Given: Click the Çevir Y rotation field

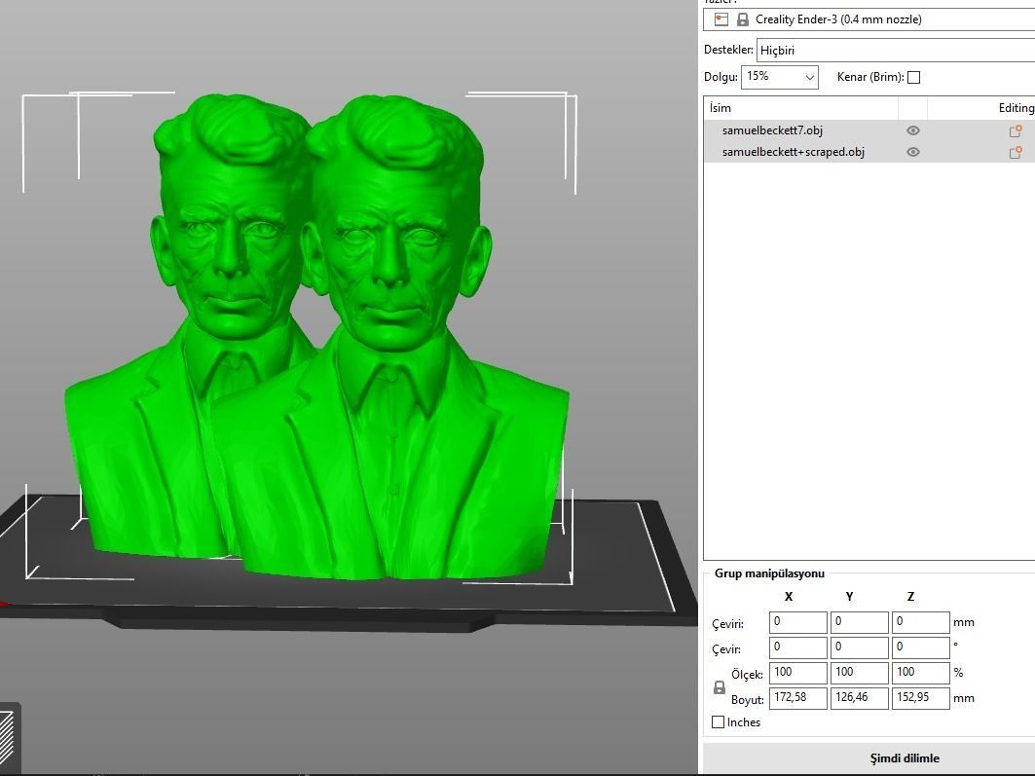Looking at the screenshot, I should point(860,647).
